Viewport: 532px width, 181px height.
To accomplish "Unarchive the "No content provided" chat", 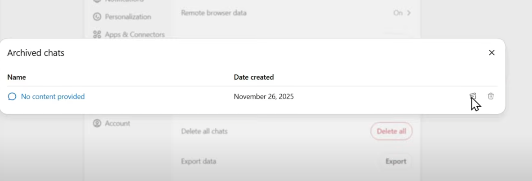I will [473, 96].
